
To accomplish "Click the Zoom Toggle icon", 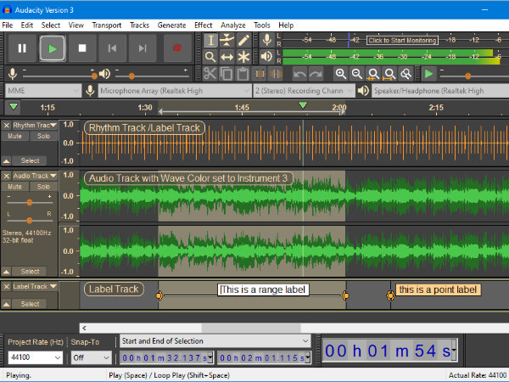I will coord(406,74).
